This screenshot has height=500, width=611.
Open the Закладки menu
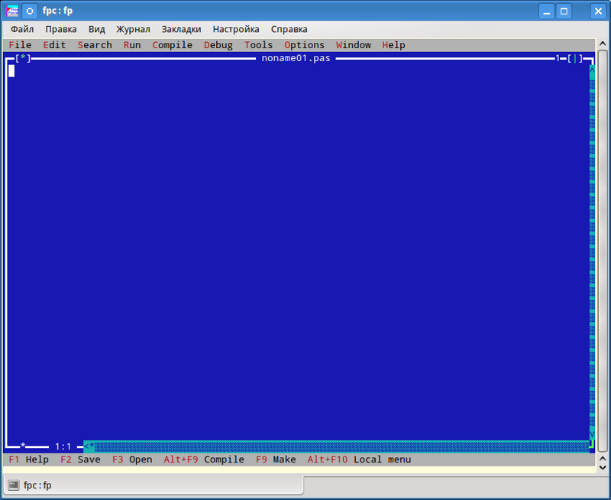(181, 29)
